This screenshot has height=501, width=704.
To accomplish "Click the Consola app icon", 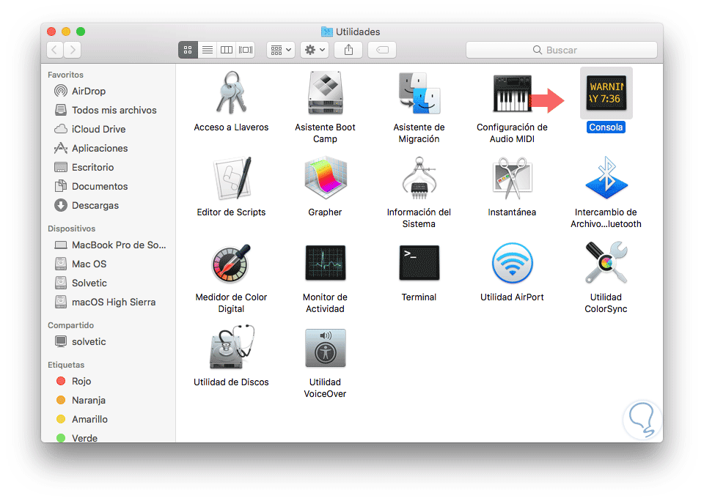I will (606, 93).
